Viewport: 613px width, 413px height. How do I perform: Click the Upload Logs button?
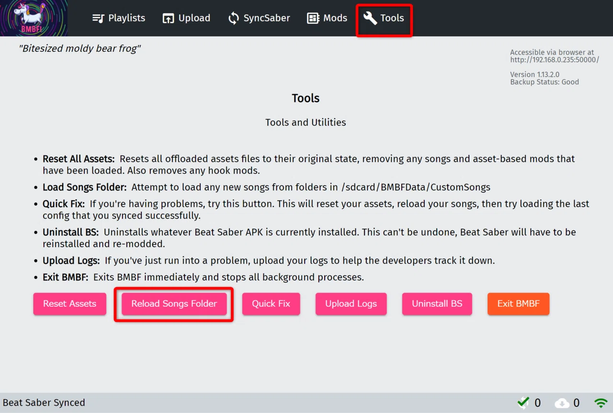click(351, 304)
